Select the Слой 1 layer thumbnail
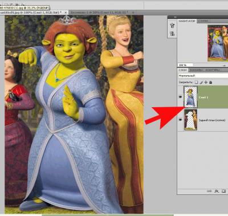 [190, 97]
